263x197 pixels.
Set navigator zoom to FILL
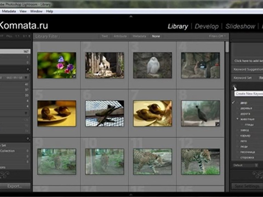pos(9,36)
